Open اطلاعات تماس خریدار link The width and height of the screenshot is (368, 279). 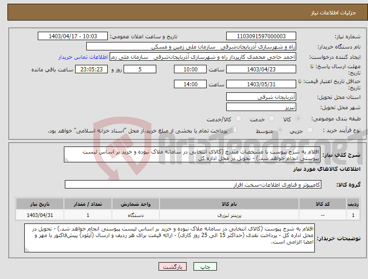[83, 57]
